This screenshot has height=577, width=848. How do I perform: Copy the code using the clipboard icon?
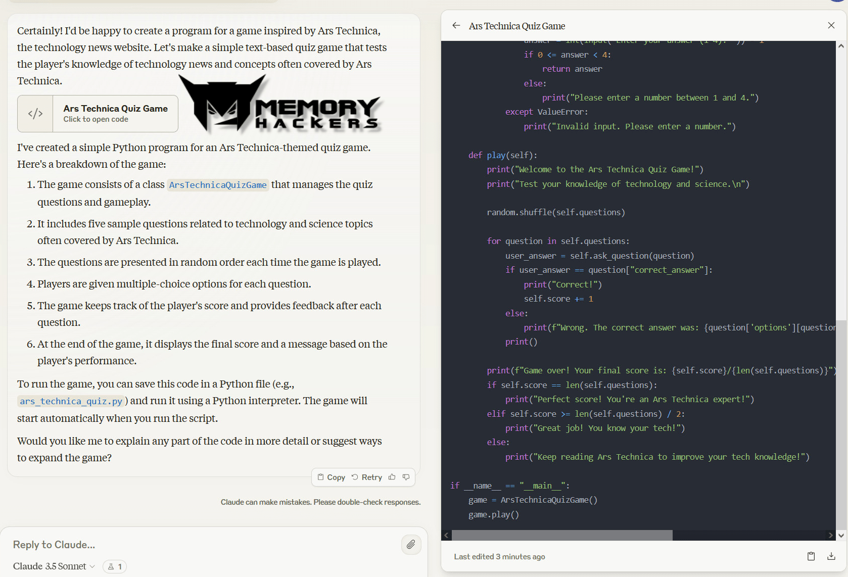(811, 556)
